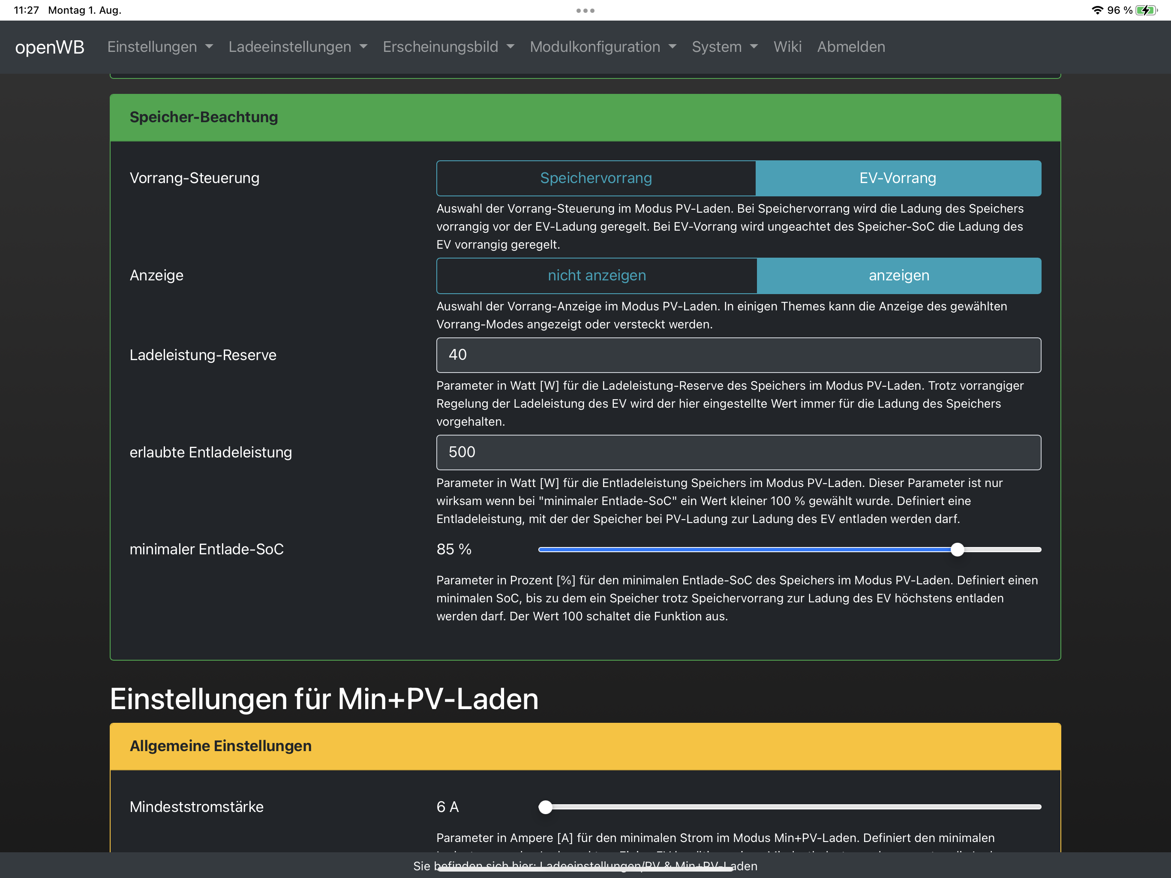Select Speichervorrang priority option

[595, 178]
